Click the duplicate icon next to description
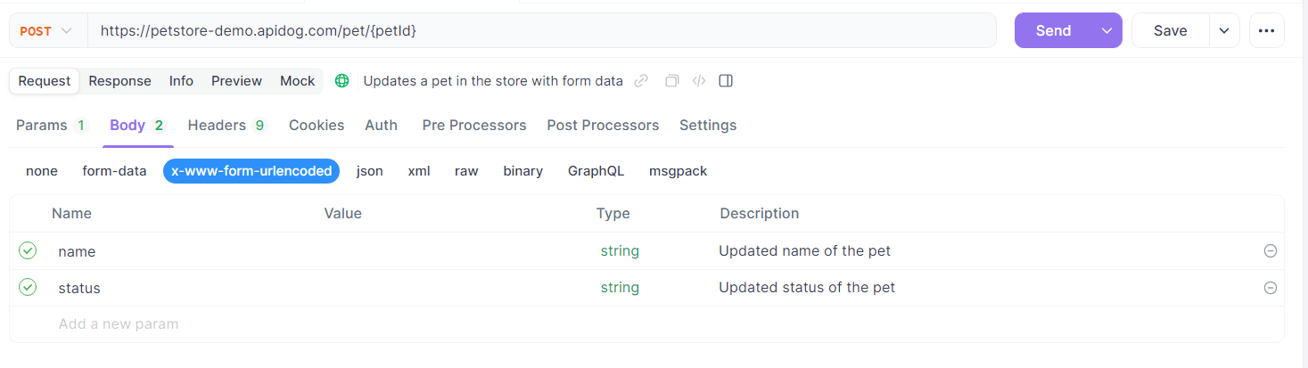This screenshot has width=1308, height=368. coord(672,81)
